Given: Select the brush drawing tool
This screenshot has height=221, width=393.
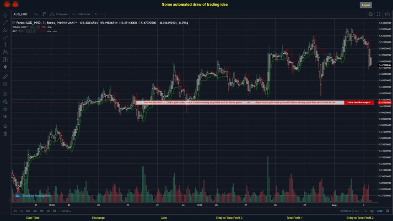Looking at the screenshot, I should point(5,37).
